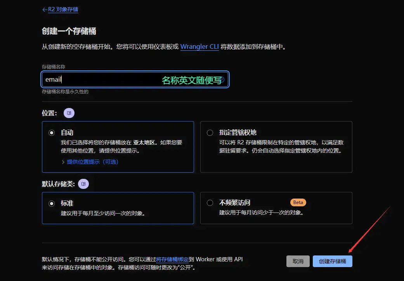
Task: Click the Beta badge on 不频繁访问
Action: click(298, 202)
